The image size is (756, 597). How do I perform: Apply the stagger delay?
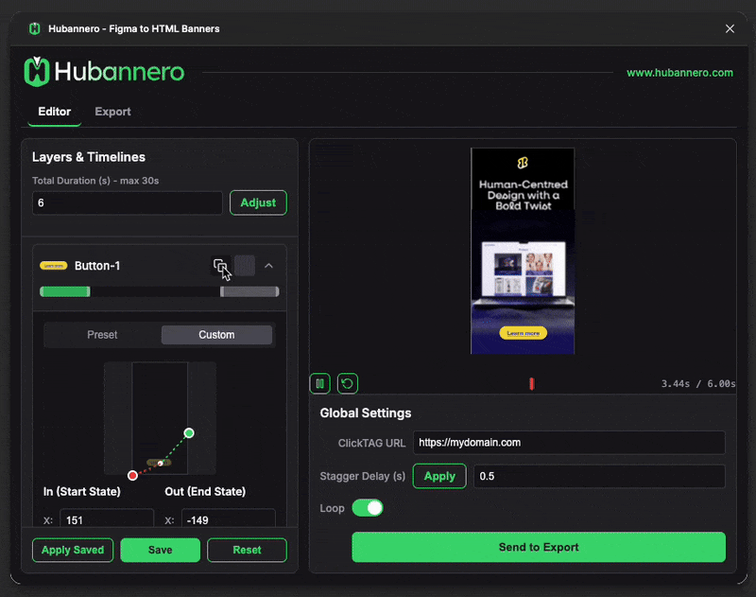pos(439,476)
